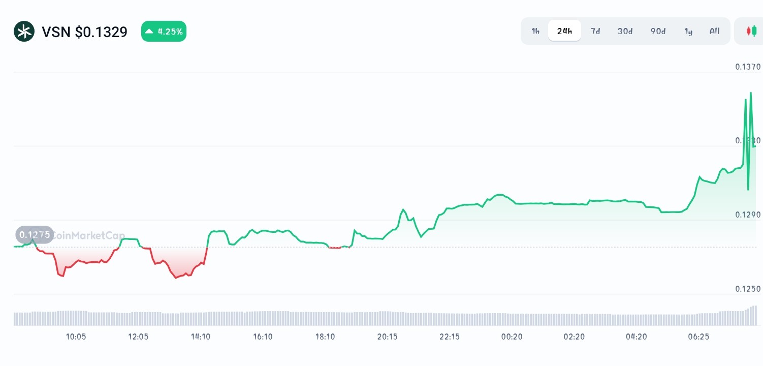Choose the 90d time range
This screenshot has width=763, height=366.
click(658, 31)
